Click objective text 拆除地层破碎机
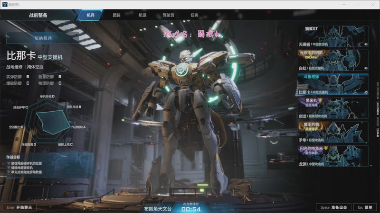 click(x=22, y=168)
